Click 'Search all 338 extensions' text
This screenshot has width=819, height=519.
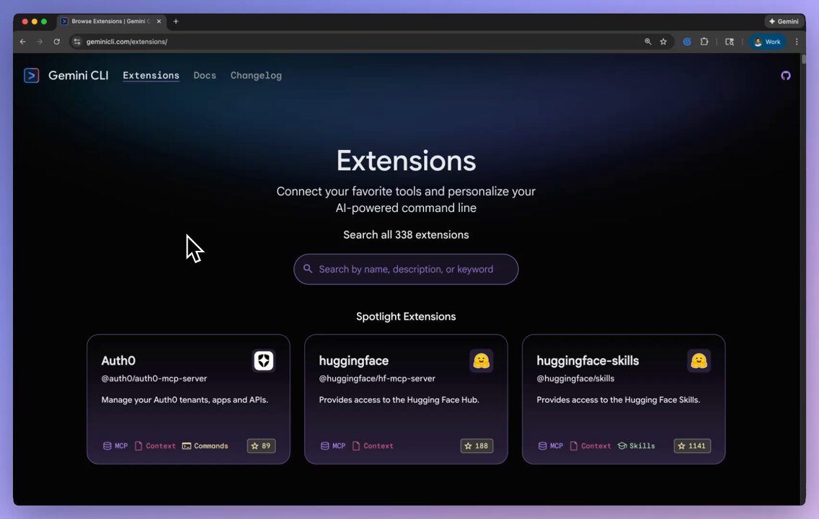click(406, 235)
